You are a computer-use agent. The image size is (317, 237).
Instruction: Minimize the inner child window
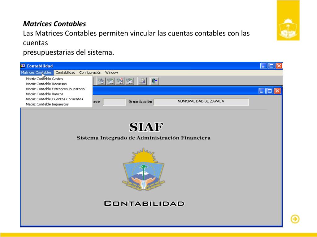(262, 91)
